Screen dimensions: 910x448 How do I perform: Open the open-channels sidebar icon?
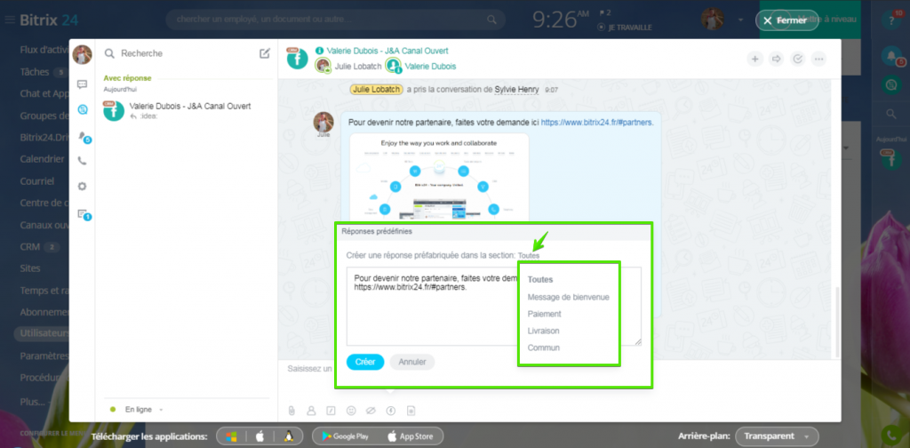click(82, 109)
